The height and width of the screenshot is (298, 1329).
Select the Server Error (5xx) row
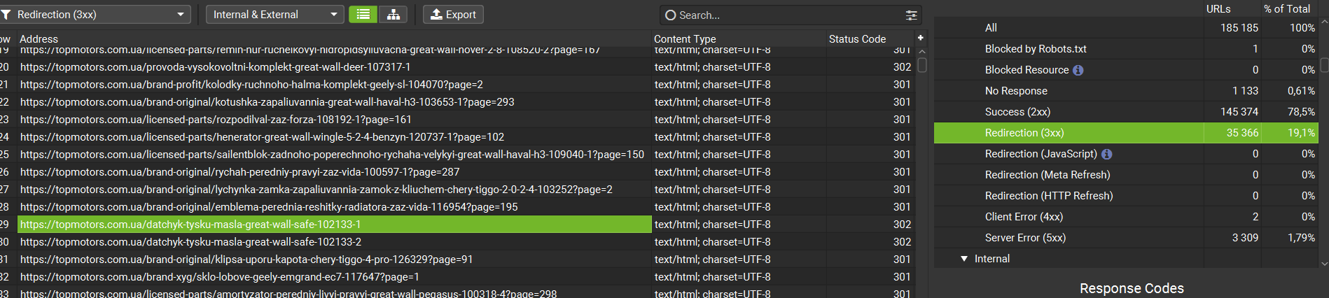click(1025, 238)
